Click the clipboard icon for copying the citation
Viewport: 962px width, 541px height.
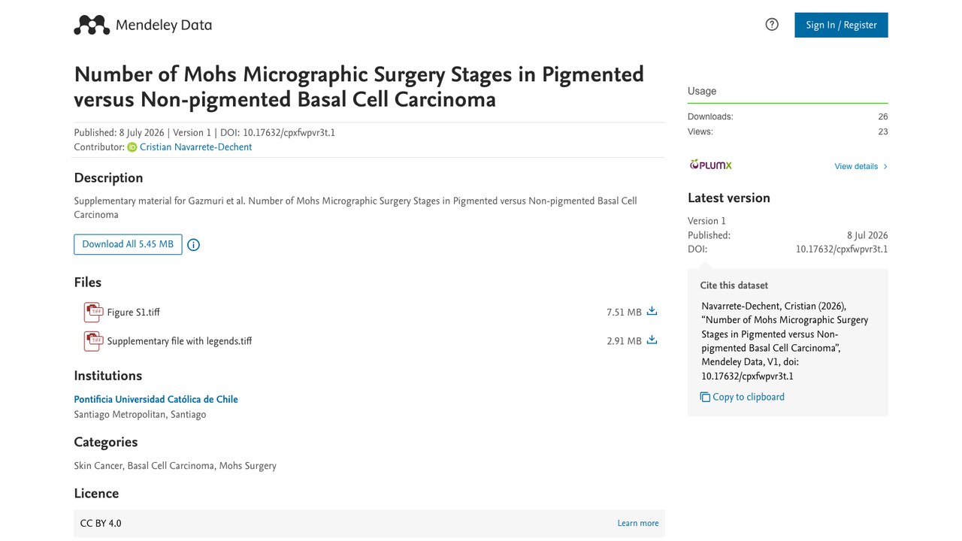705,397
